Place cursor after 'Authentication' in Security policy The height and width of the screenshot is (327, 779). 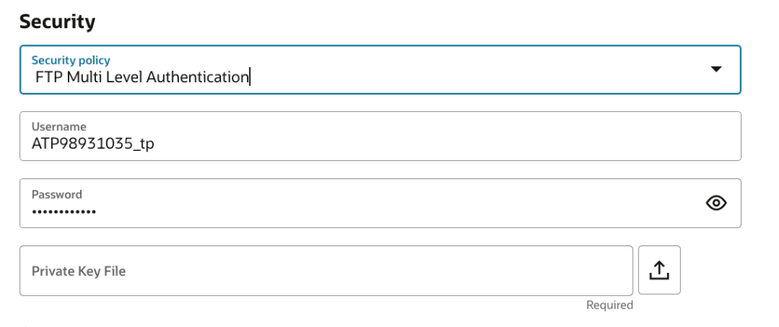click(251, 77)
